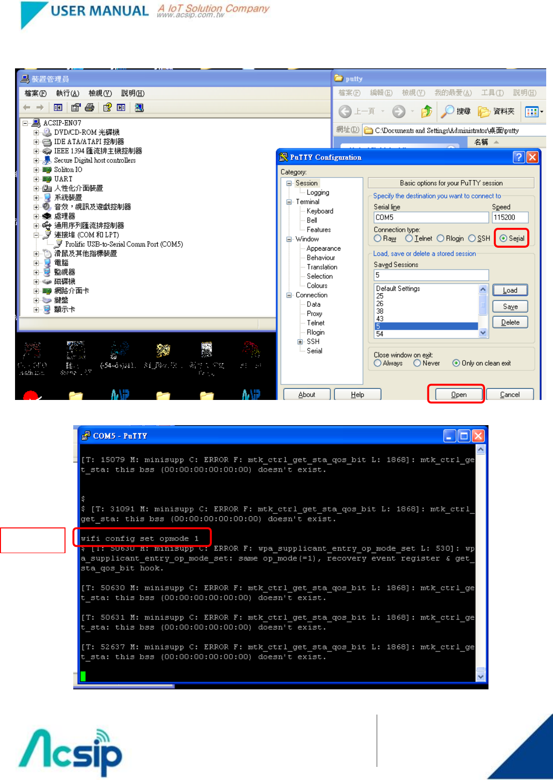The width and height of the screenshot is (553, 780).
Task: Open the 工具(T) menu in putty folder
Action: pos(492,93)
